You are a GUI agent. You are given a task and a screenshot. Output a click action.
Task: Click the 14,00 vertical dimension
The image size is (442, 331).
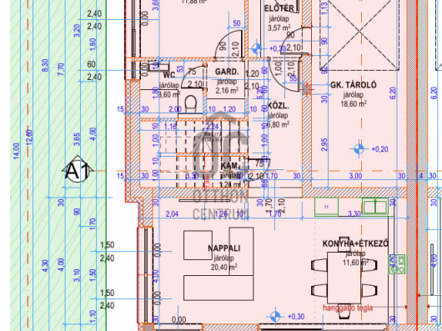click(x=17, y=151)
